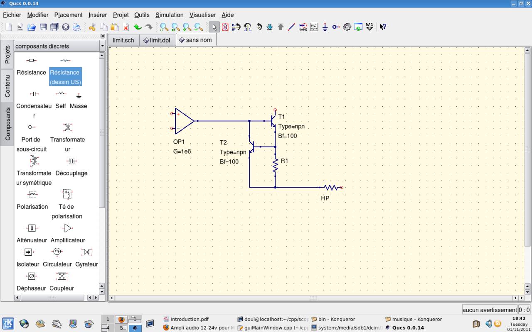The height and width of the screenshot is (332, 532).
Task: Switch to the limit.dpl tab
Action: point(157,40)
